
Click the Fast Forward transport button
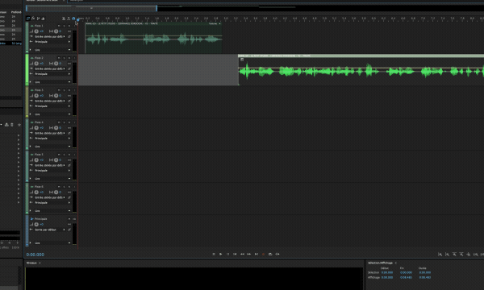[x=249, y=255]
